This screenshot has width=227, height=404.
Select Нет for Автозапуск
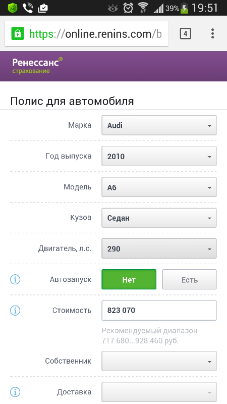point(129,279)
